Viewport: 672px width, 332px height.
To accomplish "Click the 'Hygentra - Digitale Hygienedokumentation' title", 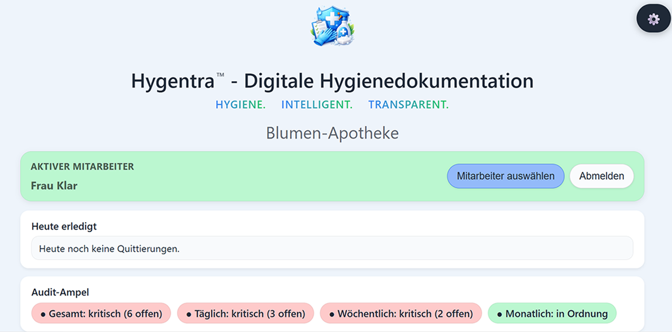I will tap(332, 81).
